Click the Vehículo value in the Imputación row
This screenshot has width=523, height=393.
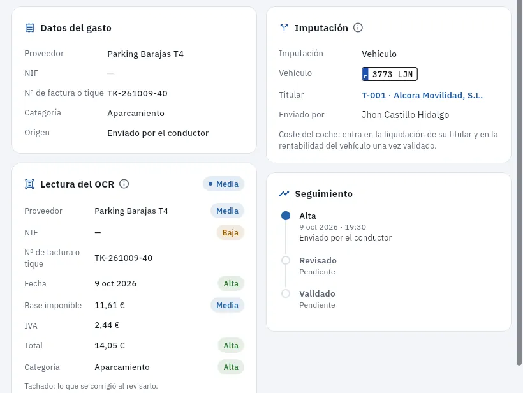point(379,54)
